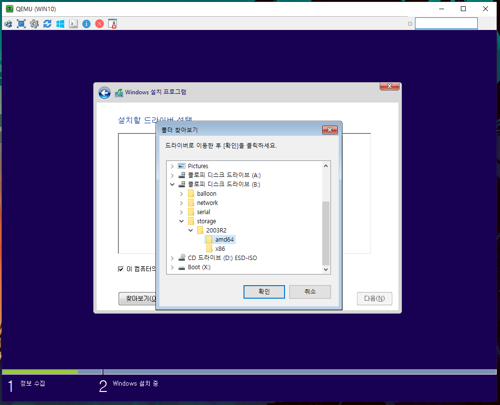Open the special keys keyboard icon
Image resolution: width=500 pixels, height=405 pixels.
coord(73,24)
